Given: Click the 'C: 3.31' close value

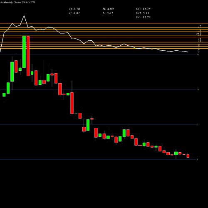Looking at the screenshot, I should pos(74,13).
